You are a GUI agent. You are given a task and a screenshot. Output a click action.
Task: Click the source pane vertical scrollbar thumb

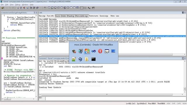(36, 47)
